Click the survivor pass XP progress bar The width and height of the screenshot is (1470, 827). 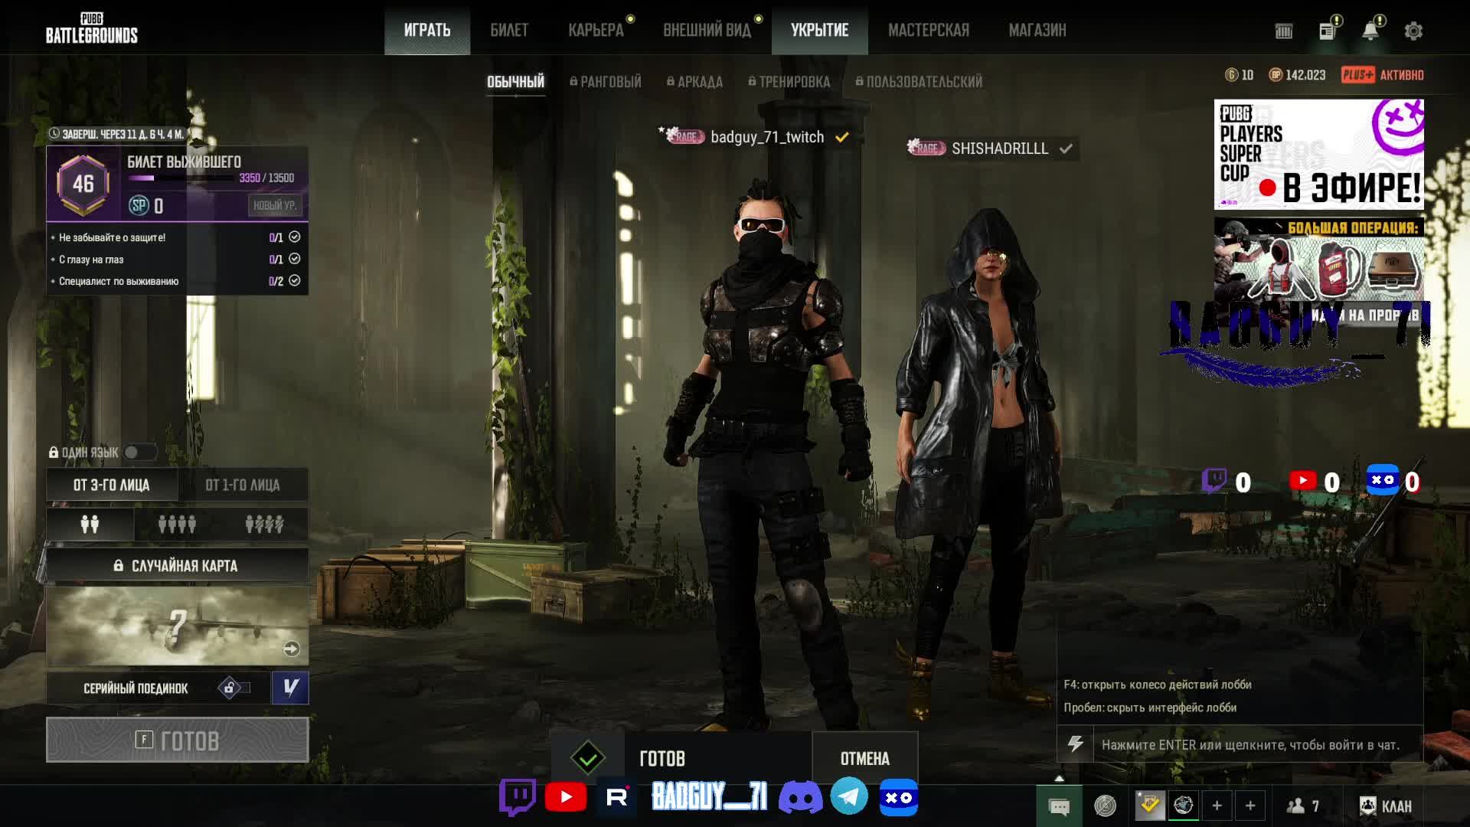tap(181, 178)
